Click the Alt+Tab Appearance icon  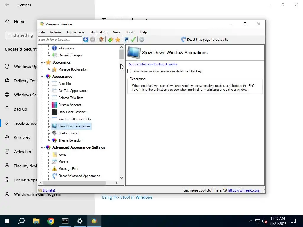[54, 90]
